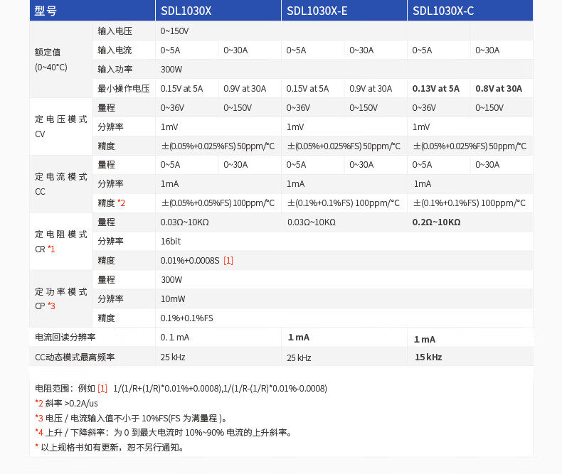This screenshot has height=474, width=562.
Task: Select the bold 15 kHz frequency value
Action: click(428, 357)
